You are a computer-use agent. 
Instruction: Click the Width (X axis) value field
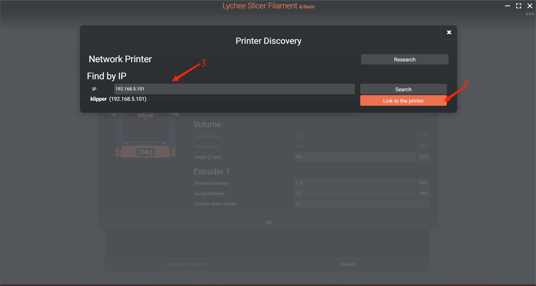(x=355, y=136)
